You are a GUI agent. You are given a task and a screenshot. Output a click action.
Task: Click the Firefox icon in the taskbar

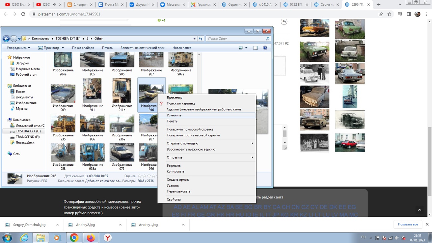click(x=91, y=238)
